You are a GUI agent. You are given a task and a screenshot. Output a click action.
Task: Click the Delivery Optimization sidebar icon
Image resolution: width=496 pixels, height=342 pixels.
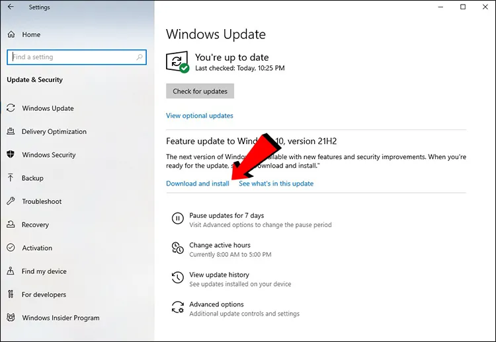(x=11, y=131)
